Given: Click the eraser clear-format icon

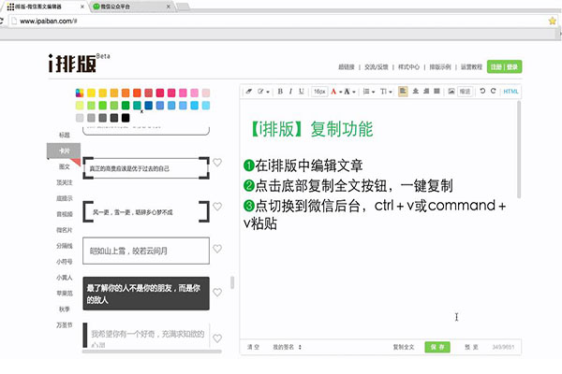Looking at the screenshot, I should (249, 92).
